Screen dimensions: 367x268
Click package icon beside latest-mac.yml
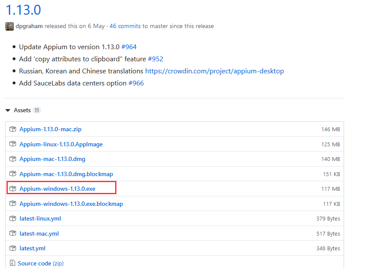[13, 233]
